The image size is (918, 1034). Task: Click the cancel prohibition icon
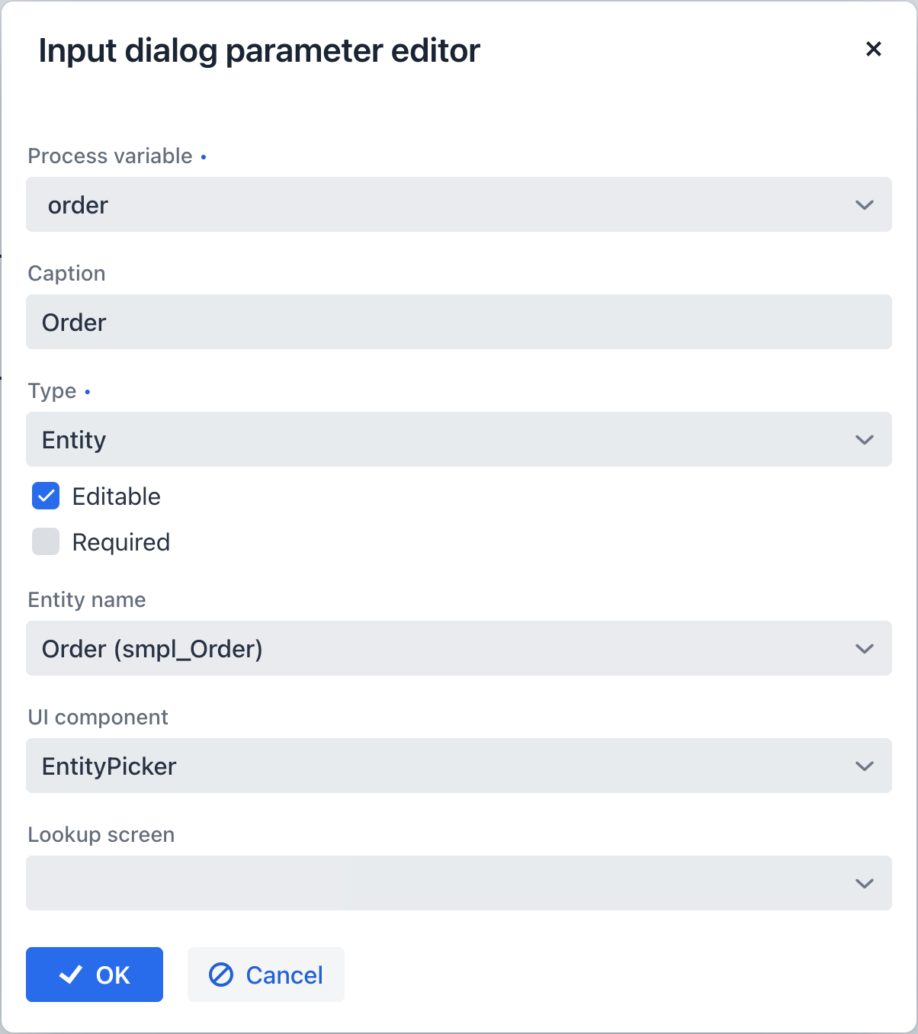[220, 975]
